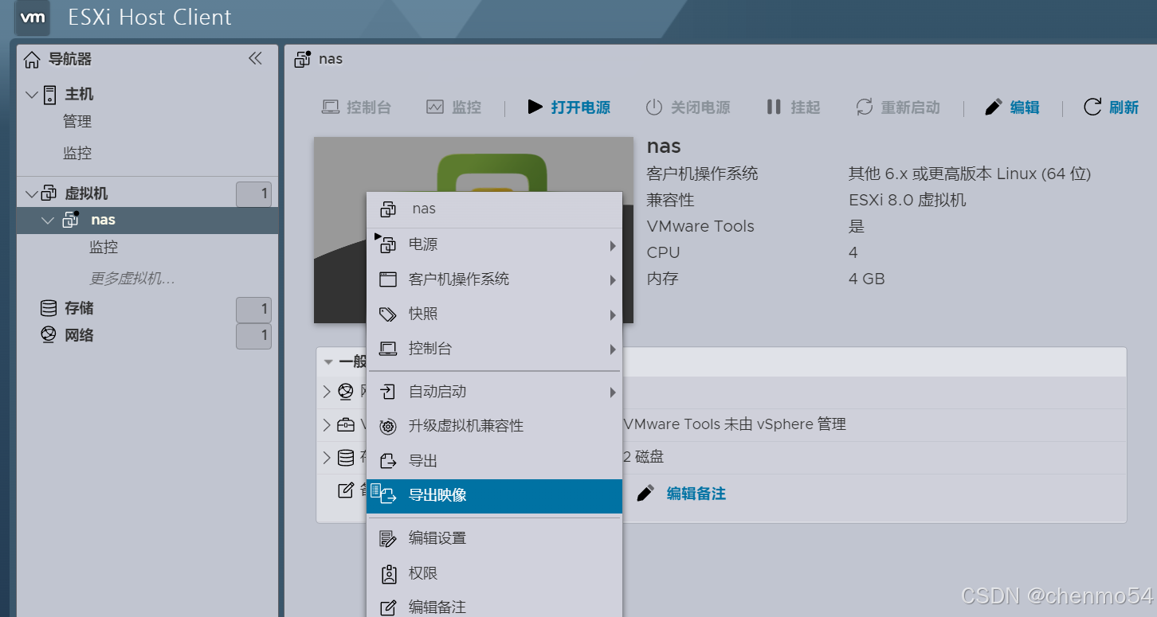Refresh the view with 刷新
Viewport: 1157px width, 617px height.
pos(1111,107)
